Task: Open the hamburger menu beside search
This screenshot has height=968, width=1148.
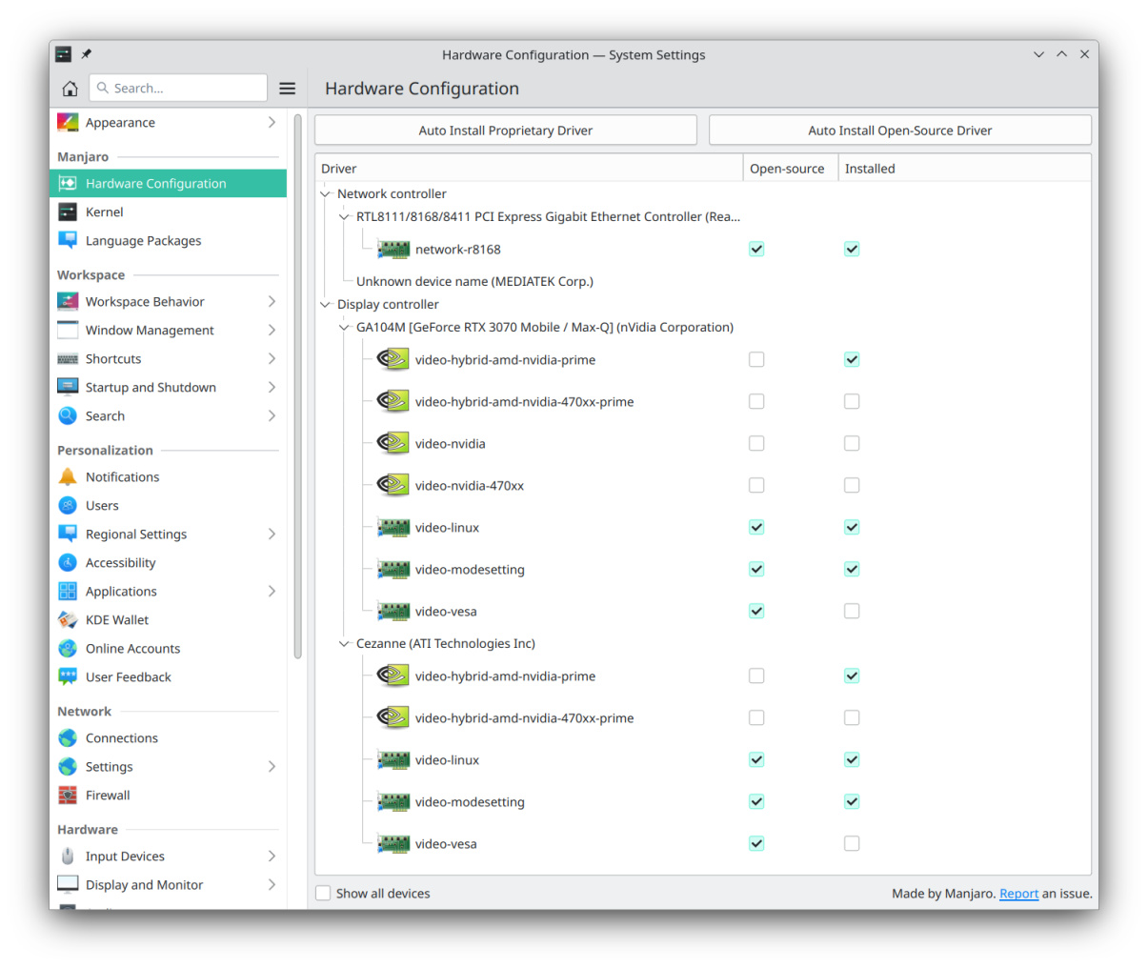Action: click(287, 89)
